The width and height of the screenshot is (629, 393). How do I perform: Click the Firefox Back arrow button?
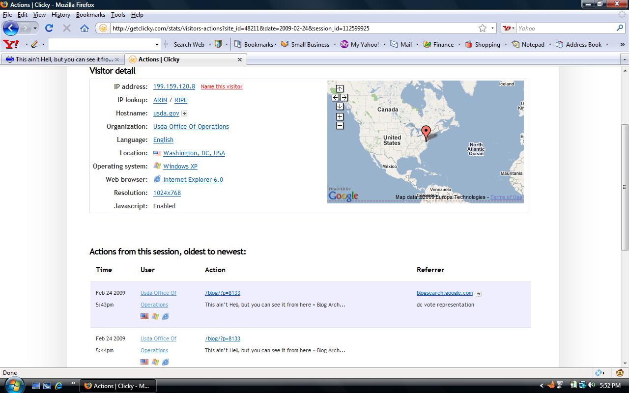coord(11,28)
